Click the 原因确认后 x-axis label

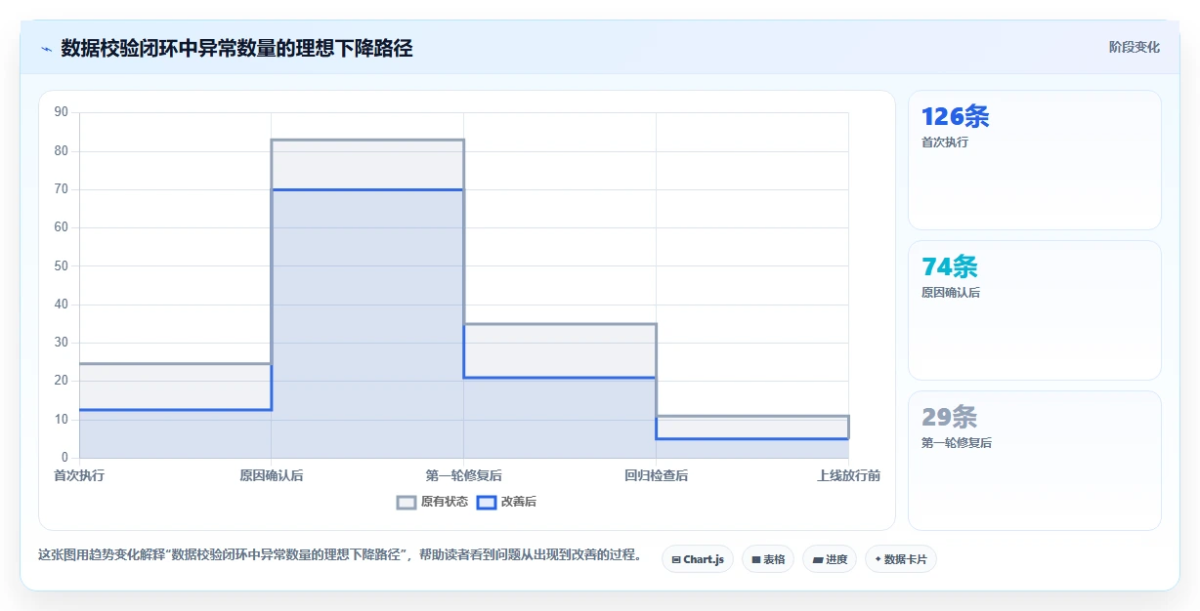pos(272,475)
